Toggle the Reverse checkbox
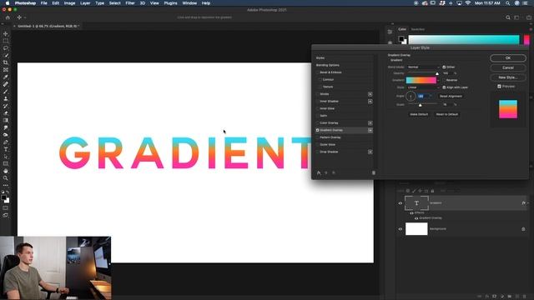Viewport: 534px width, 300px height. point(444,80)
